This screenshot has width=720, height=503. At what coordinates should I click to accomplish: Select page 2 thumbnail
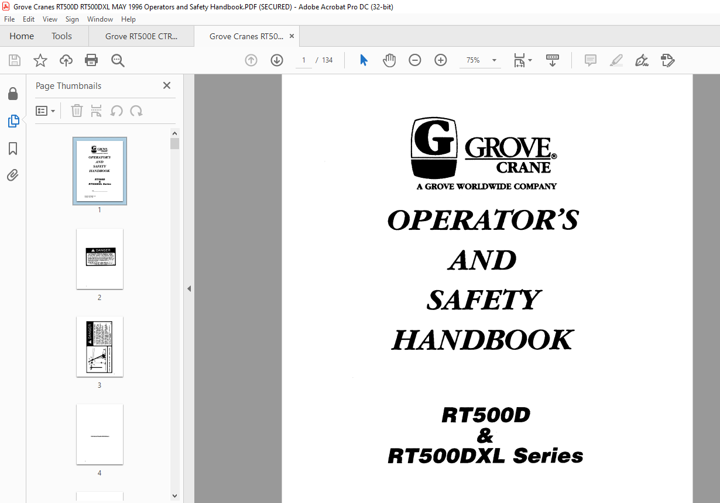click(x=100, y=259)
